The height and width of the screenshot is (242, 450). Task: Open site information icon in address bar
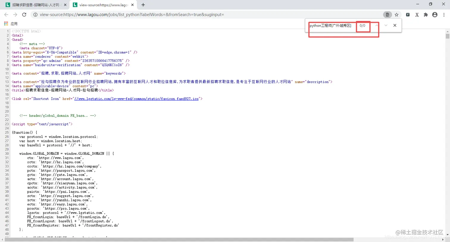tap(35, 15)
